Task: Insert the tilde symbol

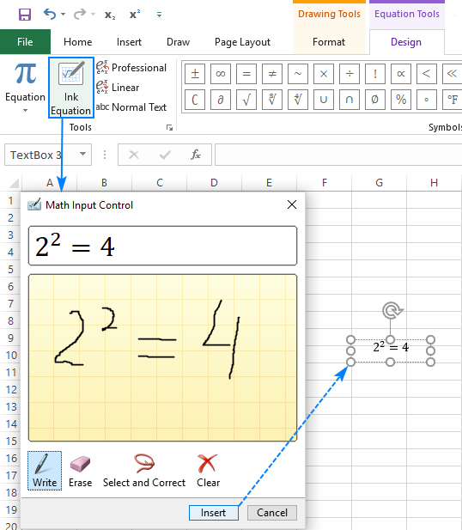Action: pyautogui.click(x=298, y=74)
